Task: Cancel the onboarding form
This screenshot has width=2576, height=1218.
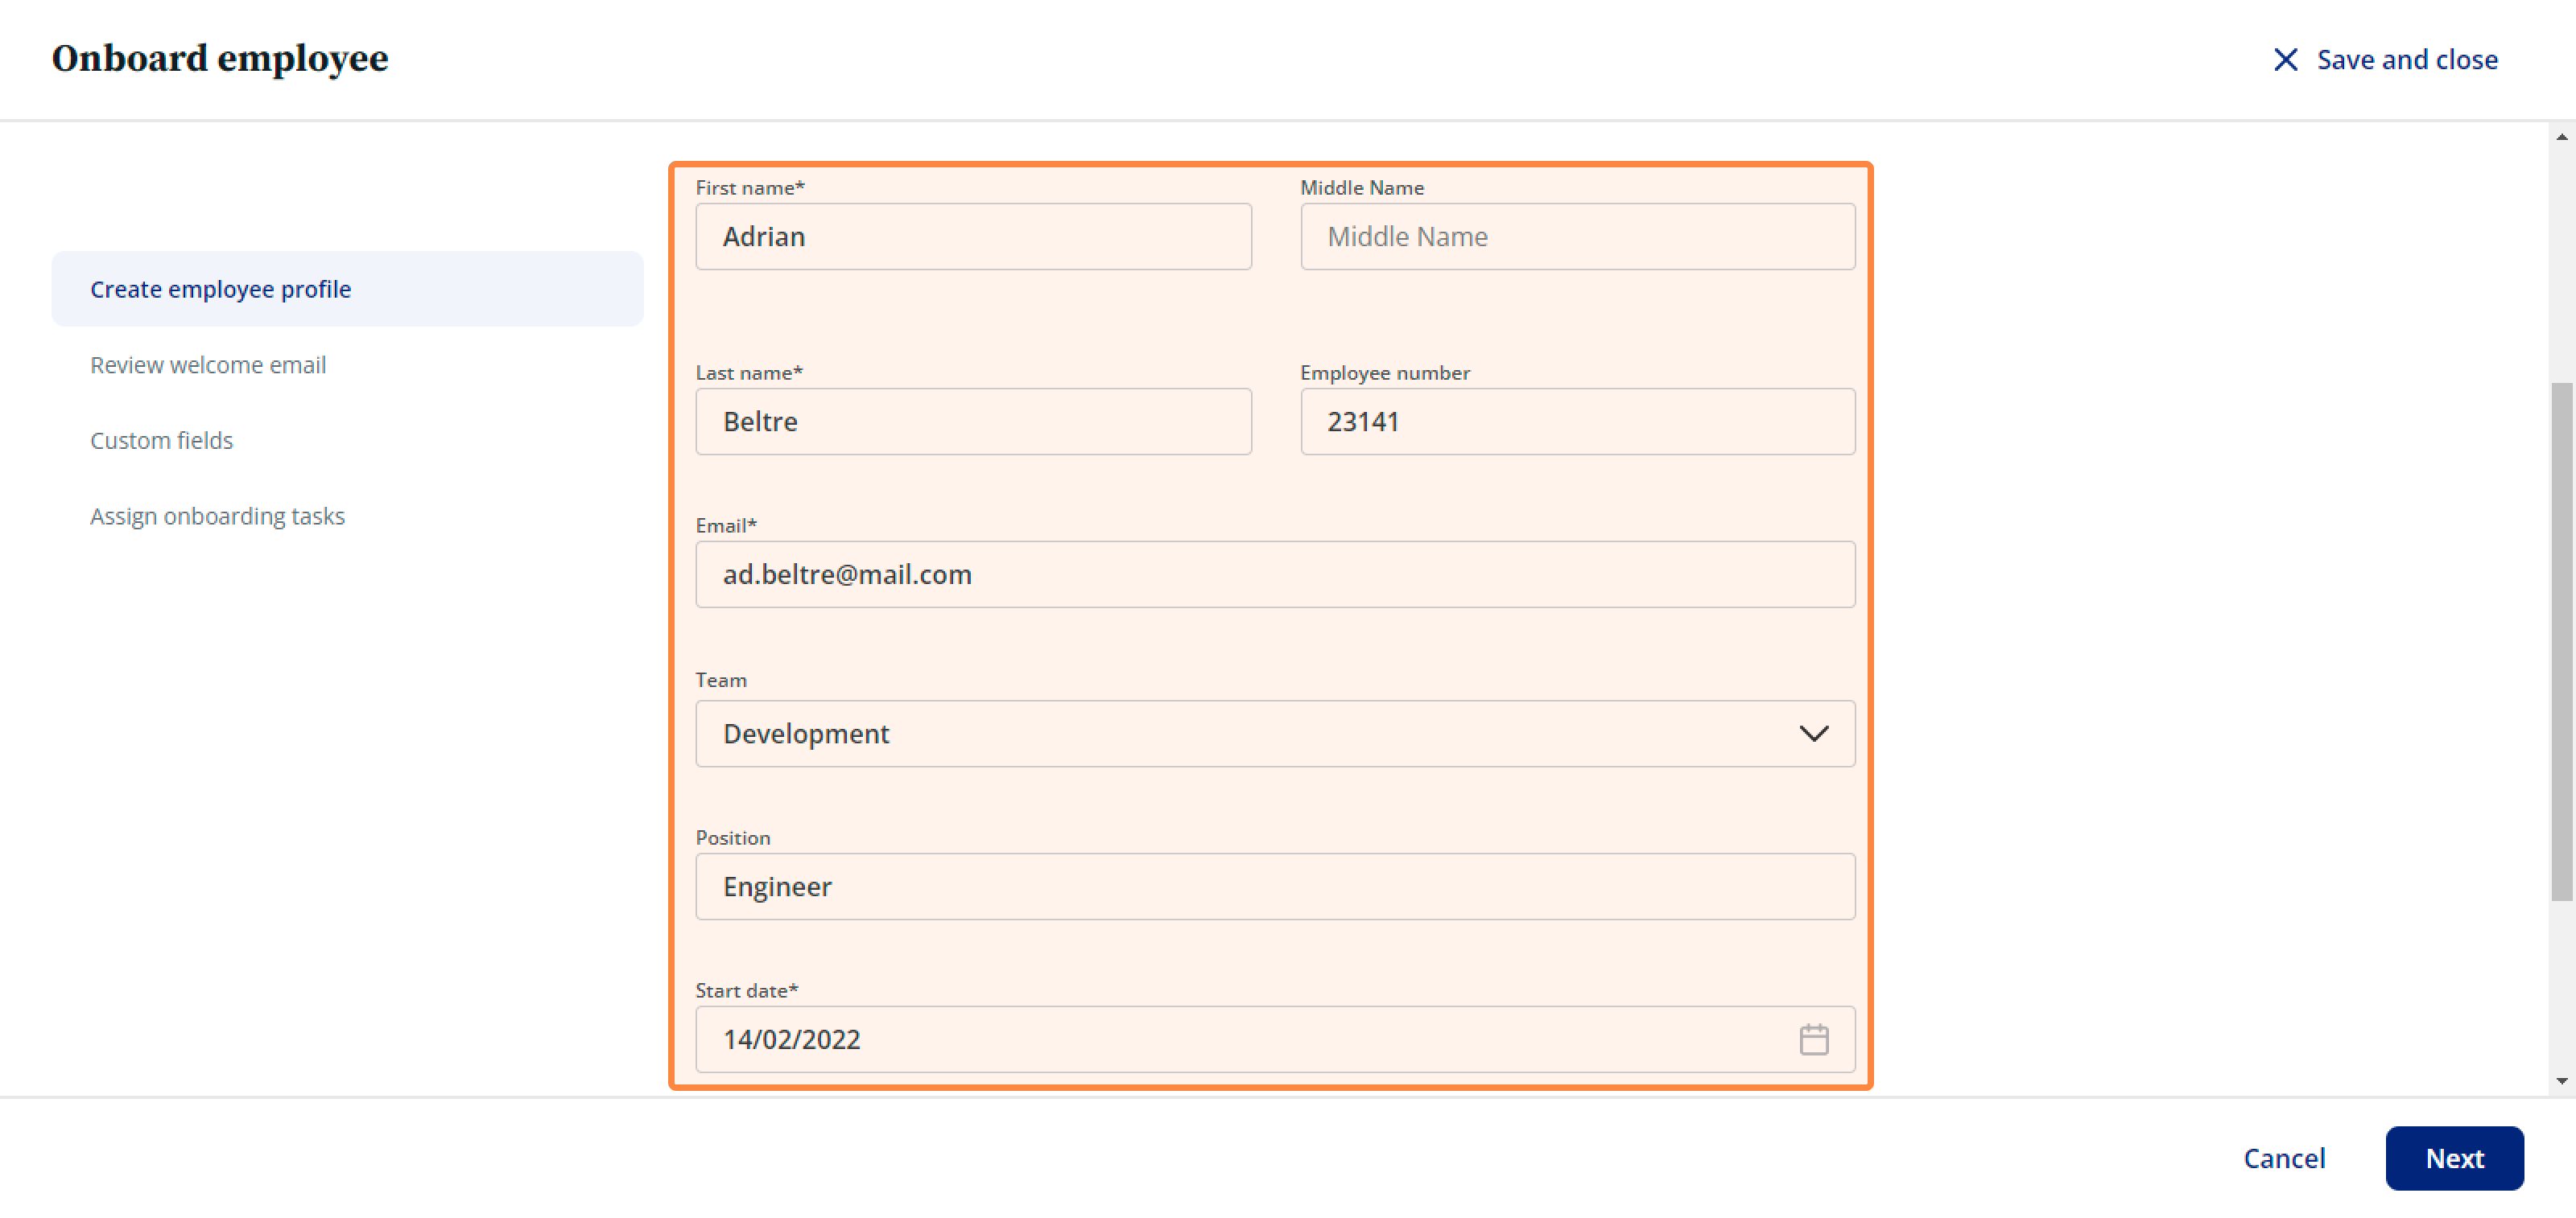Action: [2284, 1158]
